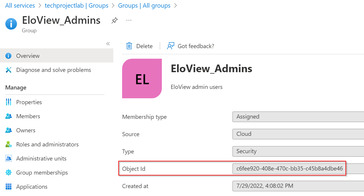
Task: Click the 'Group' subtitle under page title
Action: pyautogui.click(x=29, y=31)
